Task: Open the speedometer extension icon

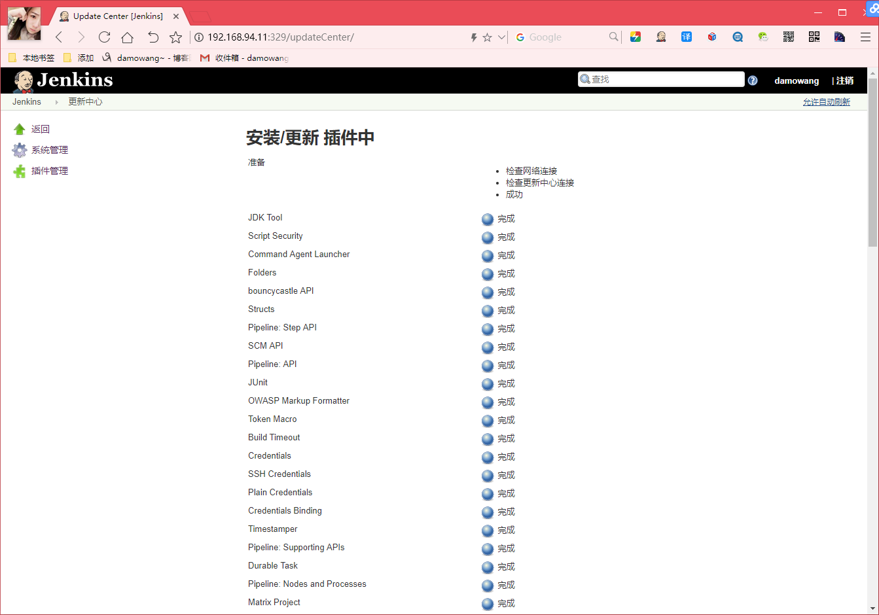Action: coord(840,37)
